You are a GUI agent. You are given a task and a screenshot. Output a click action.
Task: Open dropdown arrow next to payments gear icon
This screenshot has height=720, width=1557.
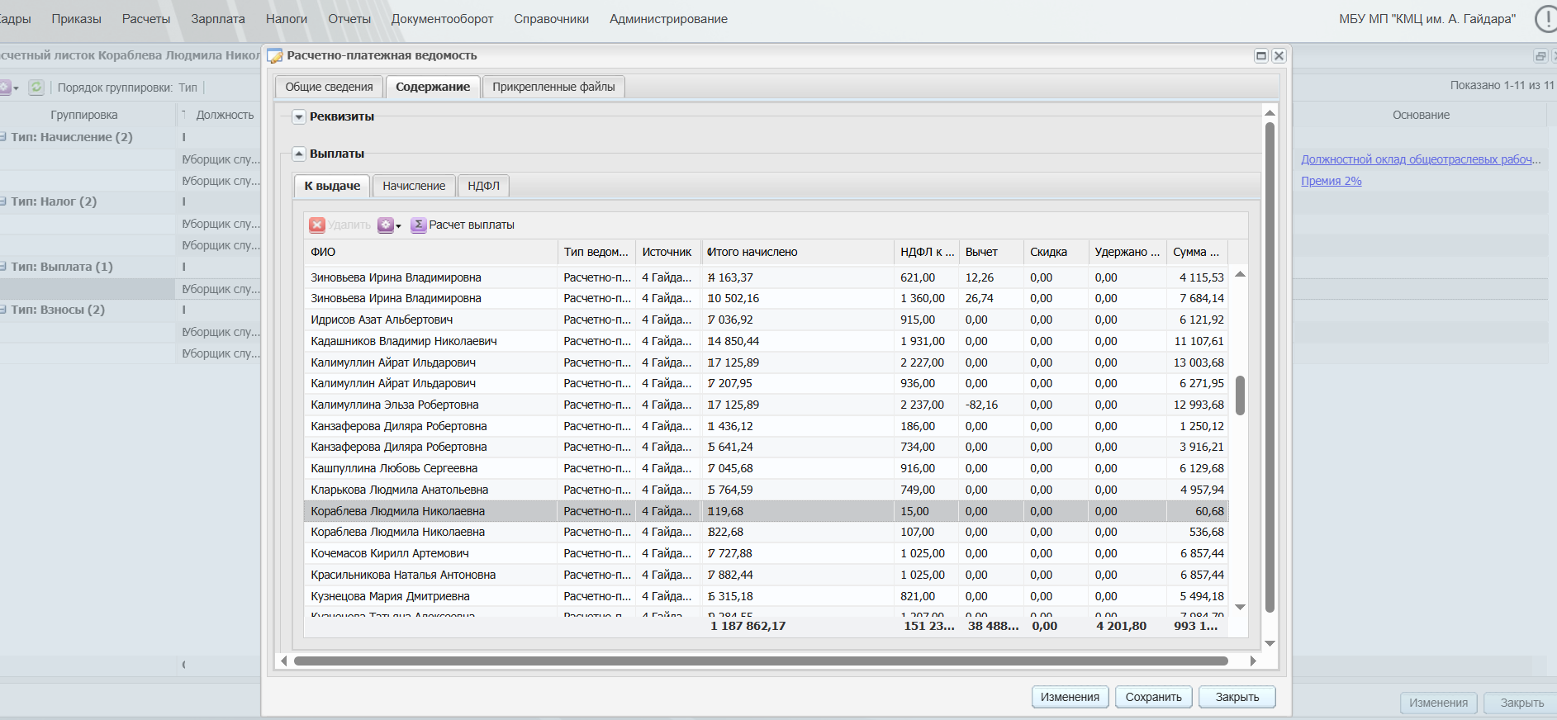click(x=399, y=226)
